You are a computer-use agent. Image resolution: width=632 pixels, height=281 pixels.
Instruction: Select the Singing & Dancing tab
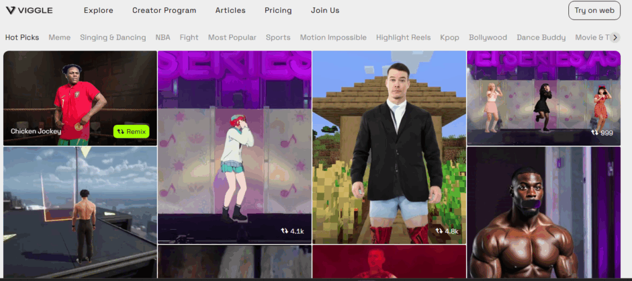tap(113, 38)
